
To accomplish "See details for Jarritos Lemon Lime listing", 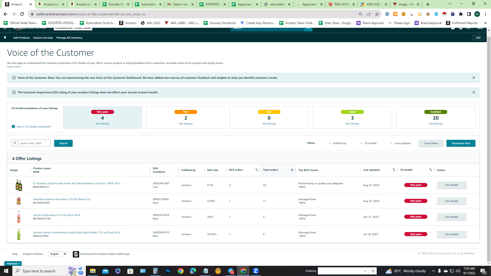I will tap(452, 234).
